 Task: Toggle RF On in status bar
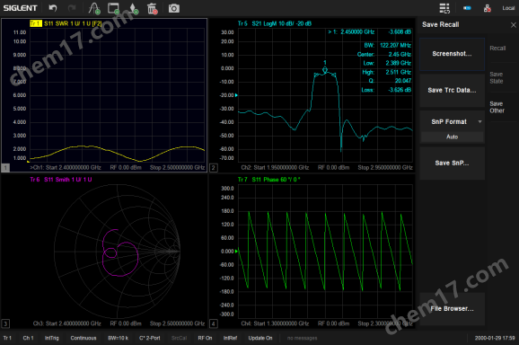[205, 338]
